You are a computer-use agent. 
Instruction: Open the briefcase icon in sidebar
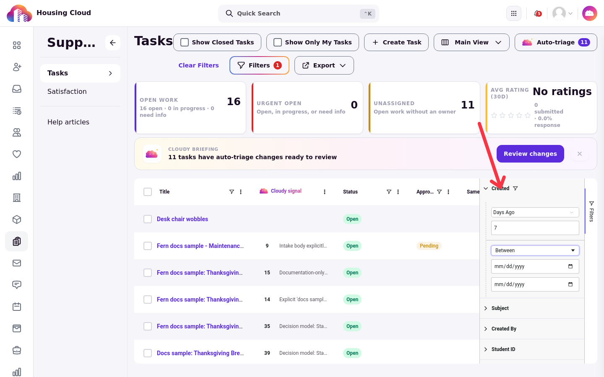(x=17, y=350)
